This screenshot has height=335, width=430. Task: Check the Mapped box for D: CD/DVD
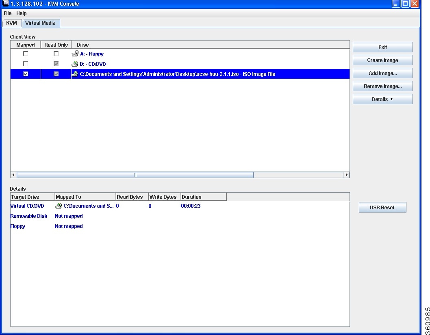[x=26, y=64]
